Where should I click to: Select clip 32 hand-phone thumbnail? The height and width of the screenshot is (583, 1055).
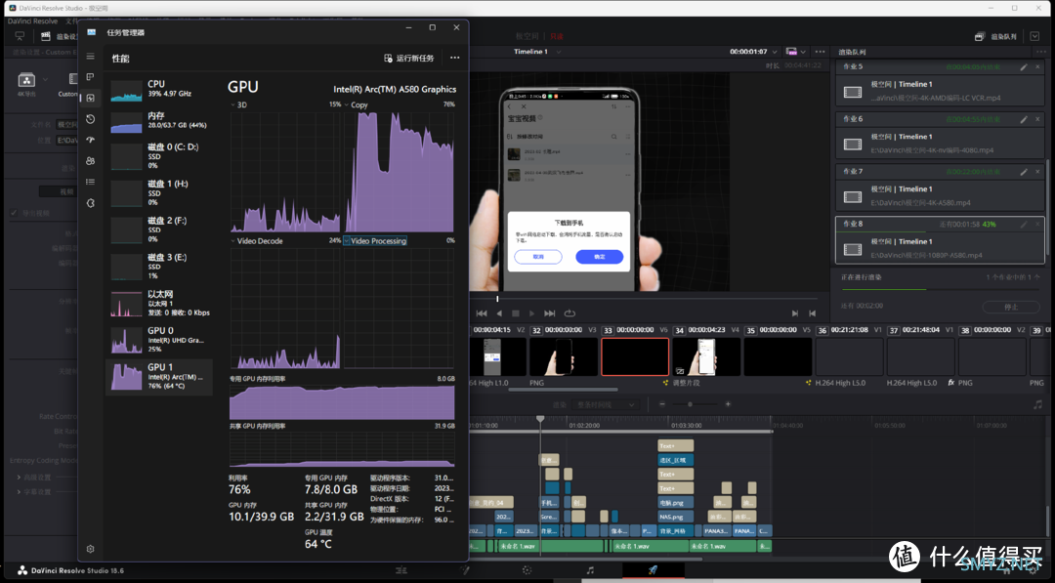tap(564, 356)
